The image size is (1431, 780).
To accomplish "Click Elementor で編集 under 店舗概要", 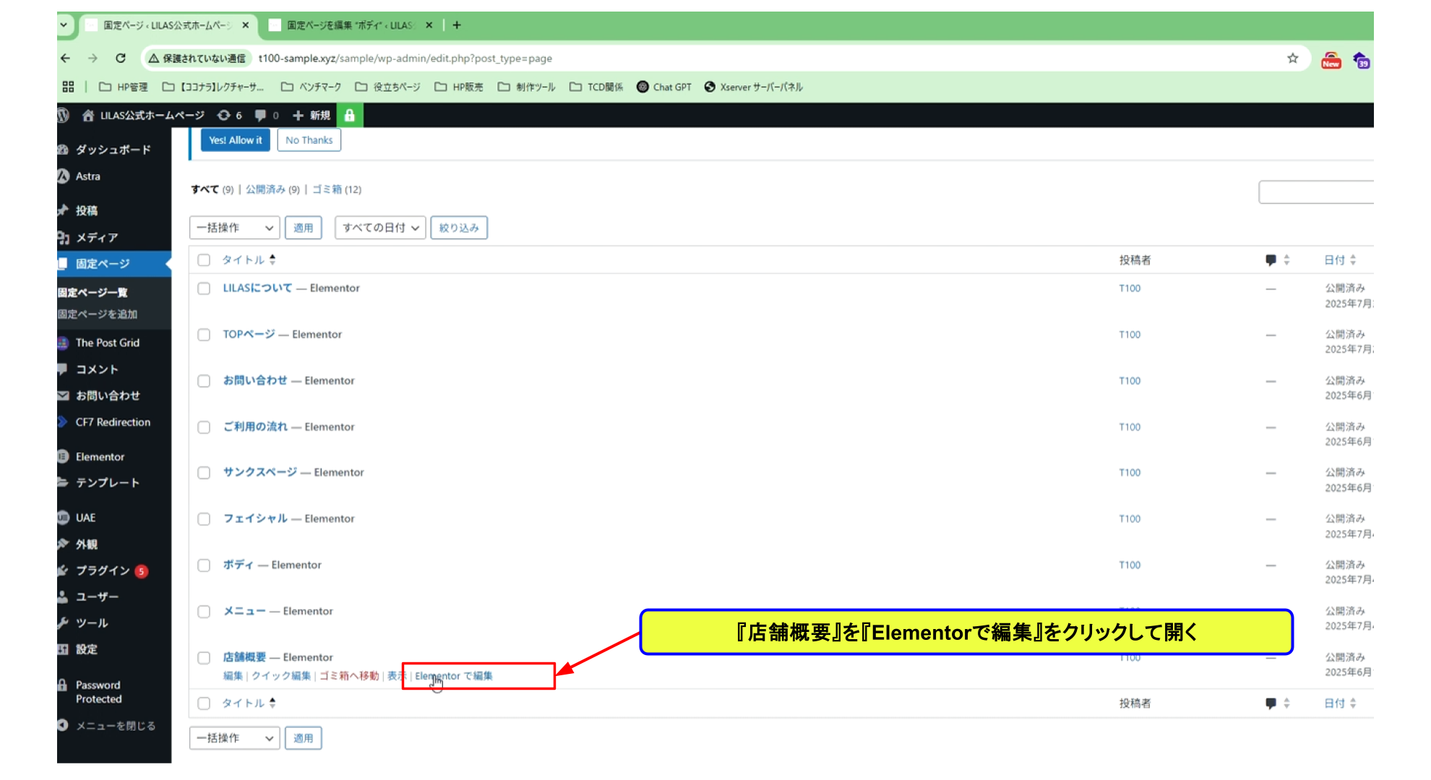I will [454, 676].
